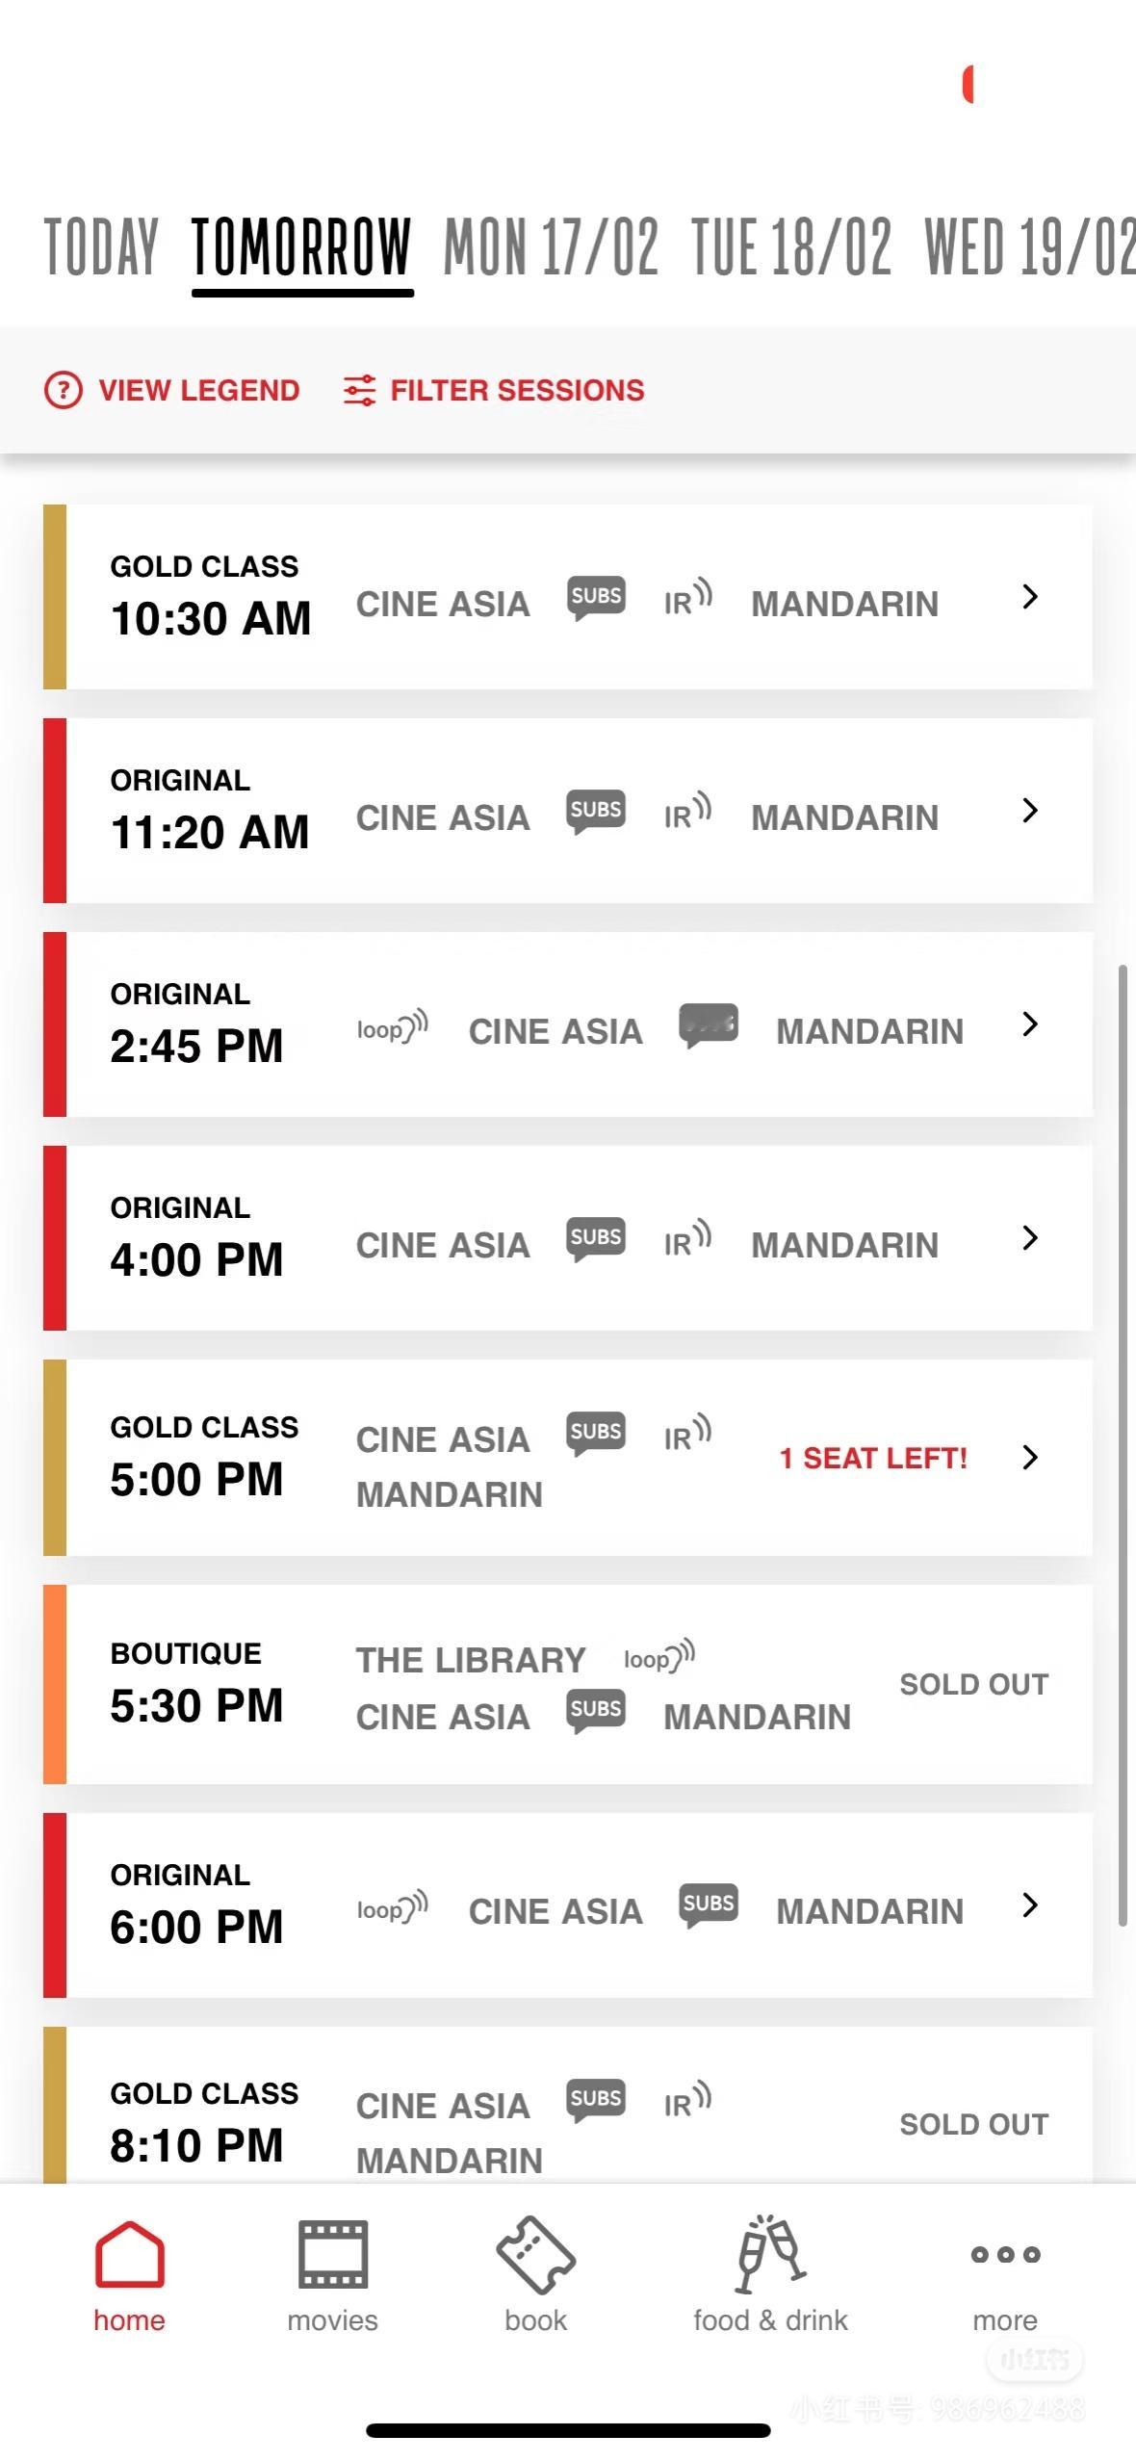
Task: Expand the 6:00 PM Original session arrow
Action: pos(1029,1904)
